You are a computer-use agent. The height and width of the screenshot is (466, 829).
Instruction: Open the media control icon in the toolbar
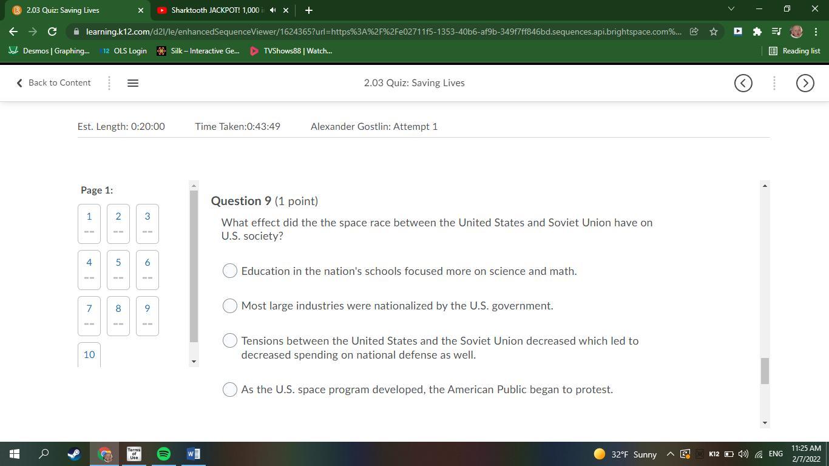776,32
